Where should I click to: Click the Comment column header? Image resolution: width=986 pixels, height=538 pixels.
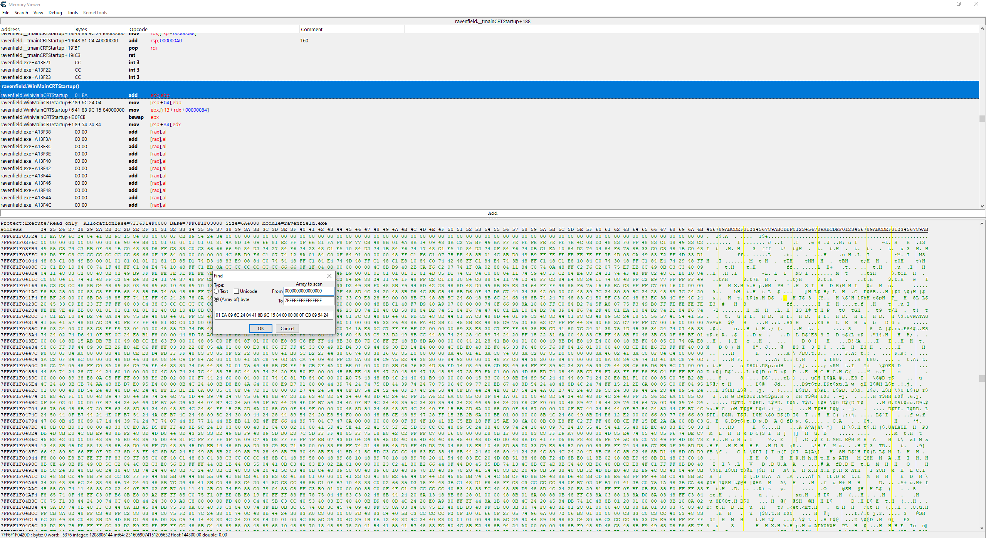[x=352, y=29]
